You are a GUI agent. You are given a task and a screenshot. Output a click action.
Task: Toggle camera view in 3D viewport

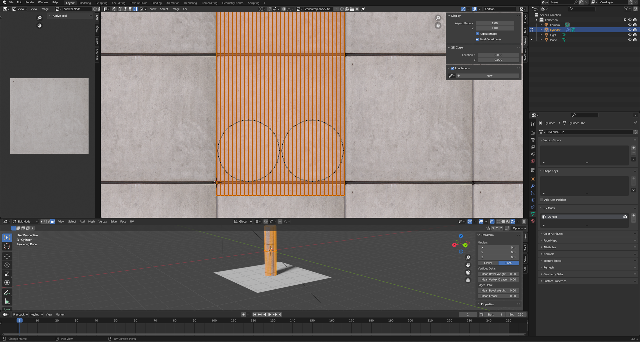(x=468, y=272)
